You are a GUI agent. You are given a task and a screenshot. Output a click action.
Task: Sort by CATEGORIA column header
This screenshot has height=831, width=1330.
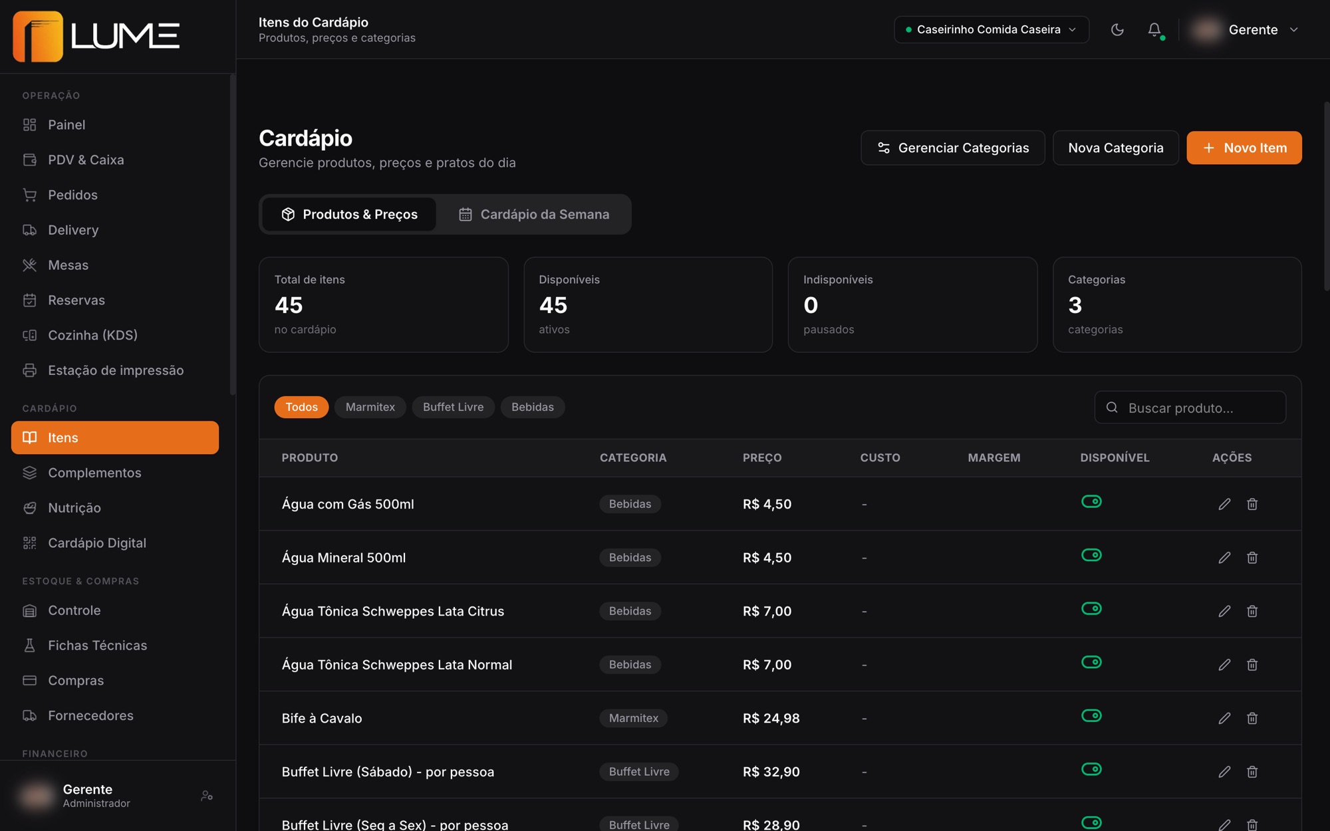(x=632, y=457)
